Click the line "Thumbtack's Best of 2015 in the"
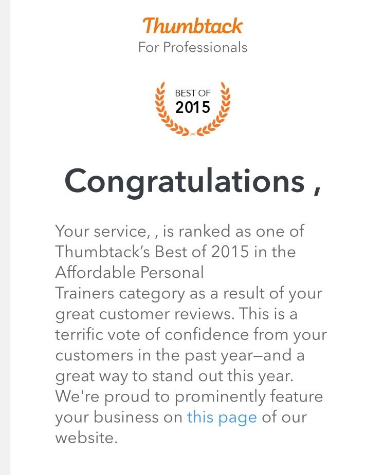Image resolution: width=365 pixels, height=475 pixels. click(175, 252)
